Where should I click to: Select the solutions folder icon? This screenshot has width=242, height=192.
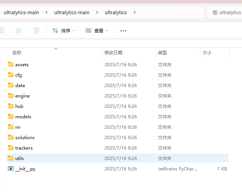point(11,137)
